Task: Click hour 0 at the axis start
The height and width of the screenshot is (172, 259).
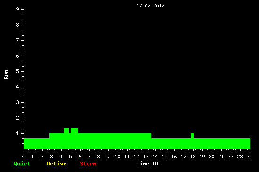Action: 23,157
